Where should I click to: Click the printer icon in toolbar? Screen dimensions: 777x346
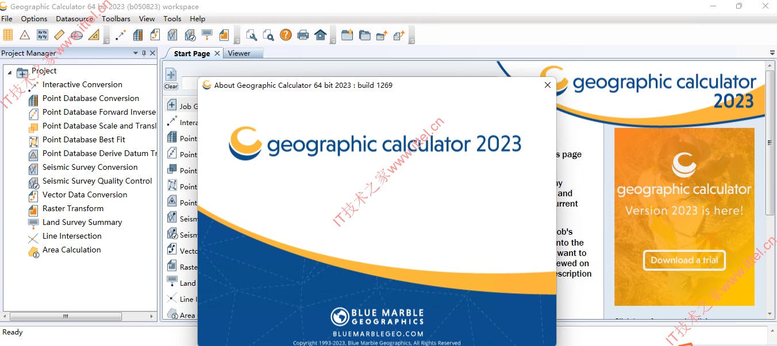[x=303, y=35]
